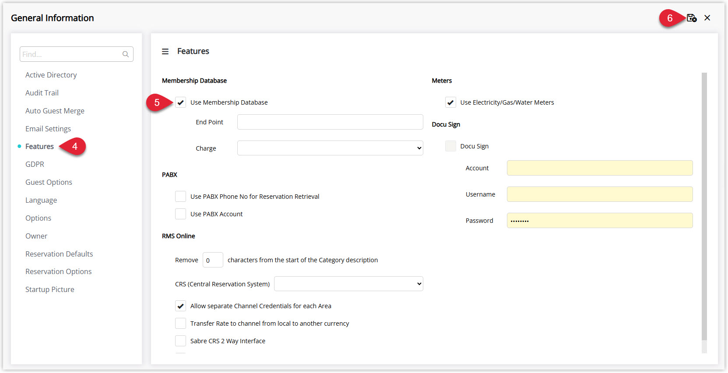
Task: Click the Save/Exit icon in header
Action: (691, 18)
